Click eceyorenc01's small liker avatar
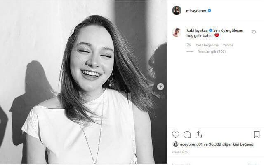264x165 pixels. point(175,144)
